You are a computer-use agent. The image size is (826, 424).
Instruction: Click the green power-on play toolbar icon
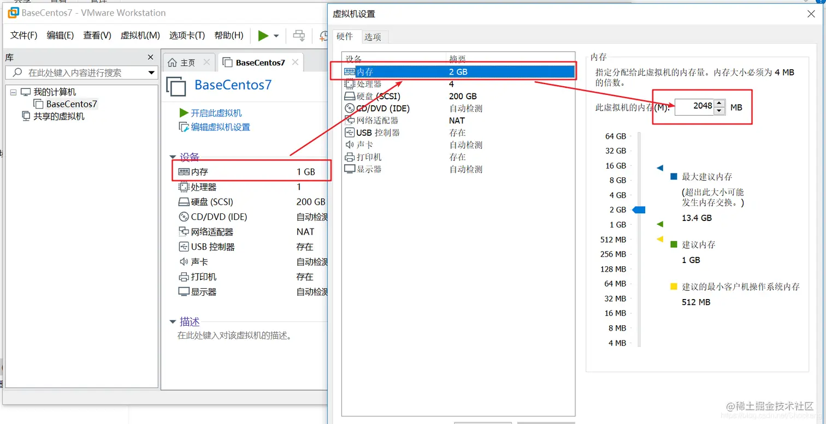click(263, 35)
